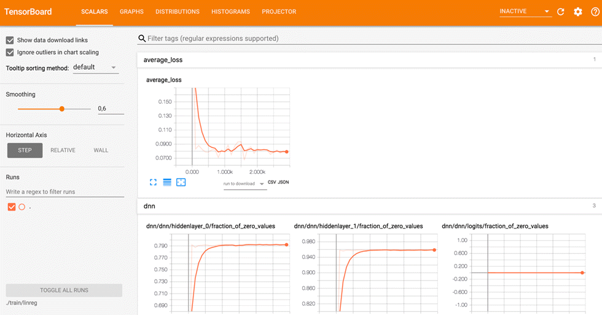Open the help question mark icon
Viewport: 602px width, 315px height.
[595, 12]
